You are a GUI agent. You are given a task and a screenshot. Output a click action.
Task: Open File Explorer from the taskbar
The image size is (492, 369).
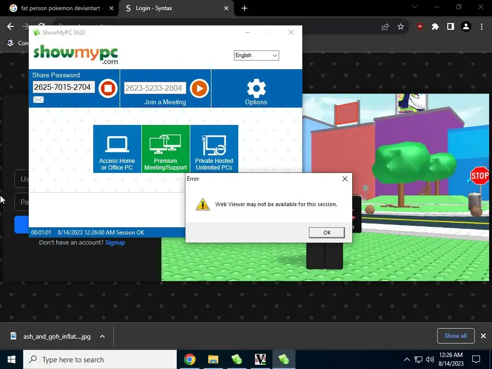pyautogui.click(x=213, y=359)
